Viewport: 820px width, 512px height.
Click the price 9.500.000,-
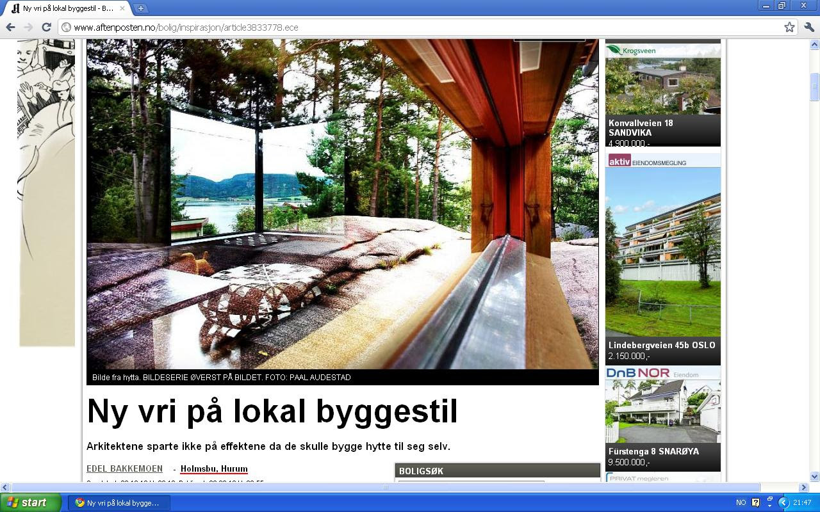coord(629,462)
